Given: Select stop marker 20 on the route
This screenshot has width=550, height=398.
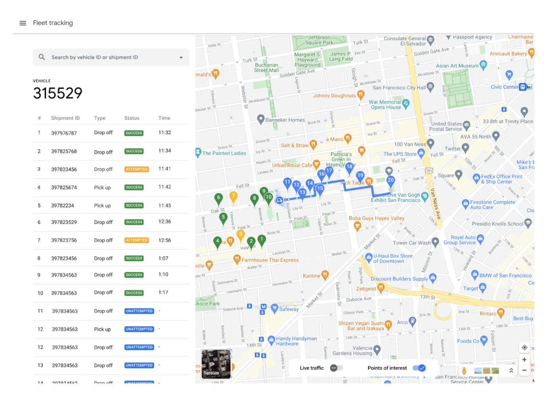Looking at the screenshot, I should 391,181.
